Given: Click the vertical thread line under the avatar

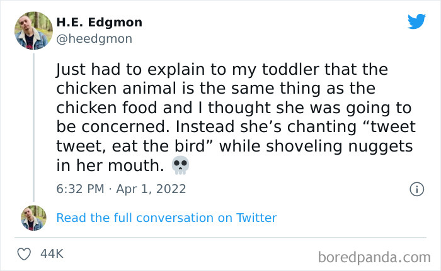Looking at the screenshot, I should 33,126.
